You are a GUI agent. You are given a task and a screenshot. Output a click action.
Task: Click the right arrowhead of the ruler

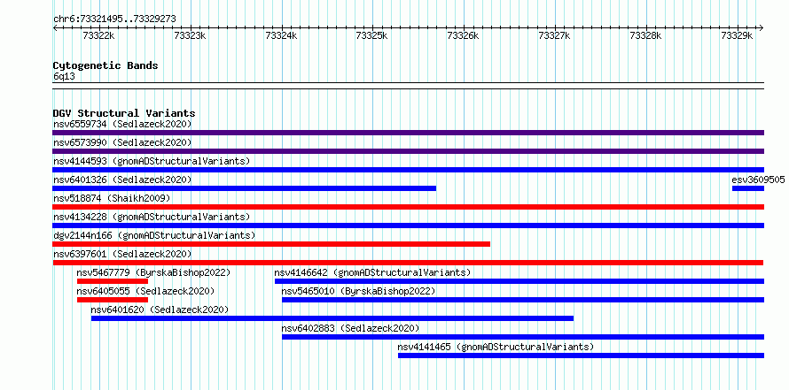click(762, 27)
